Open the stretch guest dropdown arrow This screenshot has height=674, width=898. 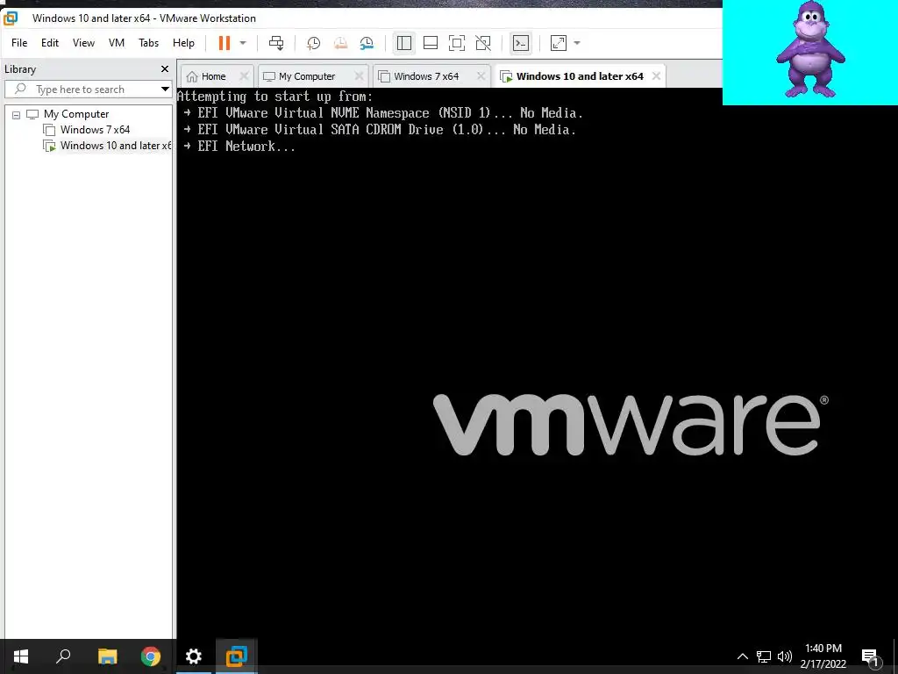[577, 43]
